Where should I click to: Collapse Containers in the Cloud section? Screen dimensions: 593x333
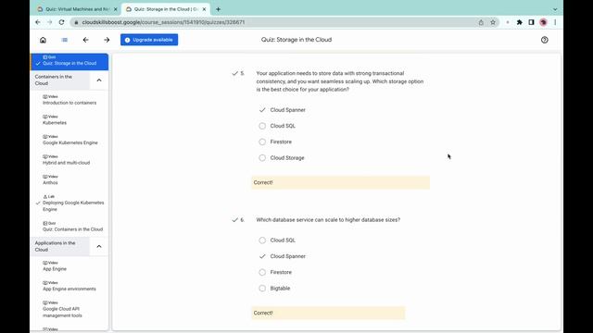[x=99, y=80]
